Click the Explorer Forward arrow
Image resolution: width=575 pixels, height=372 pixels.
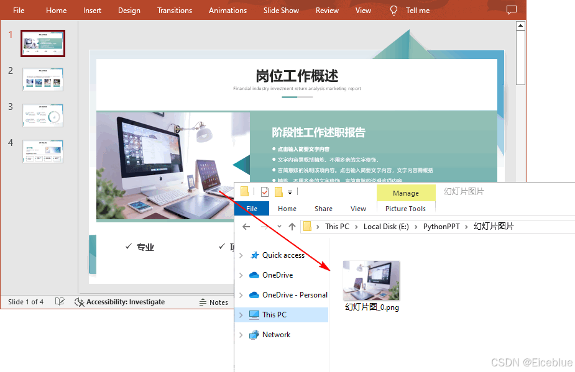click(x=264, y=227)
